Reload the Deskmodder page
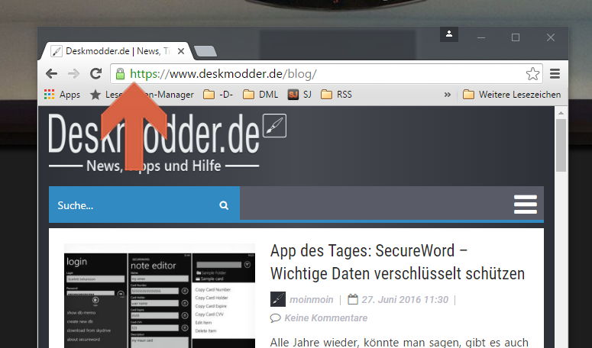The width and height of the screenshot is (592, 348). pyautogui.click(x=96, y=73)
